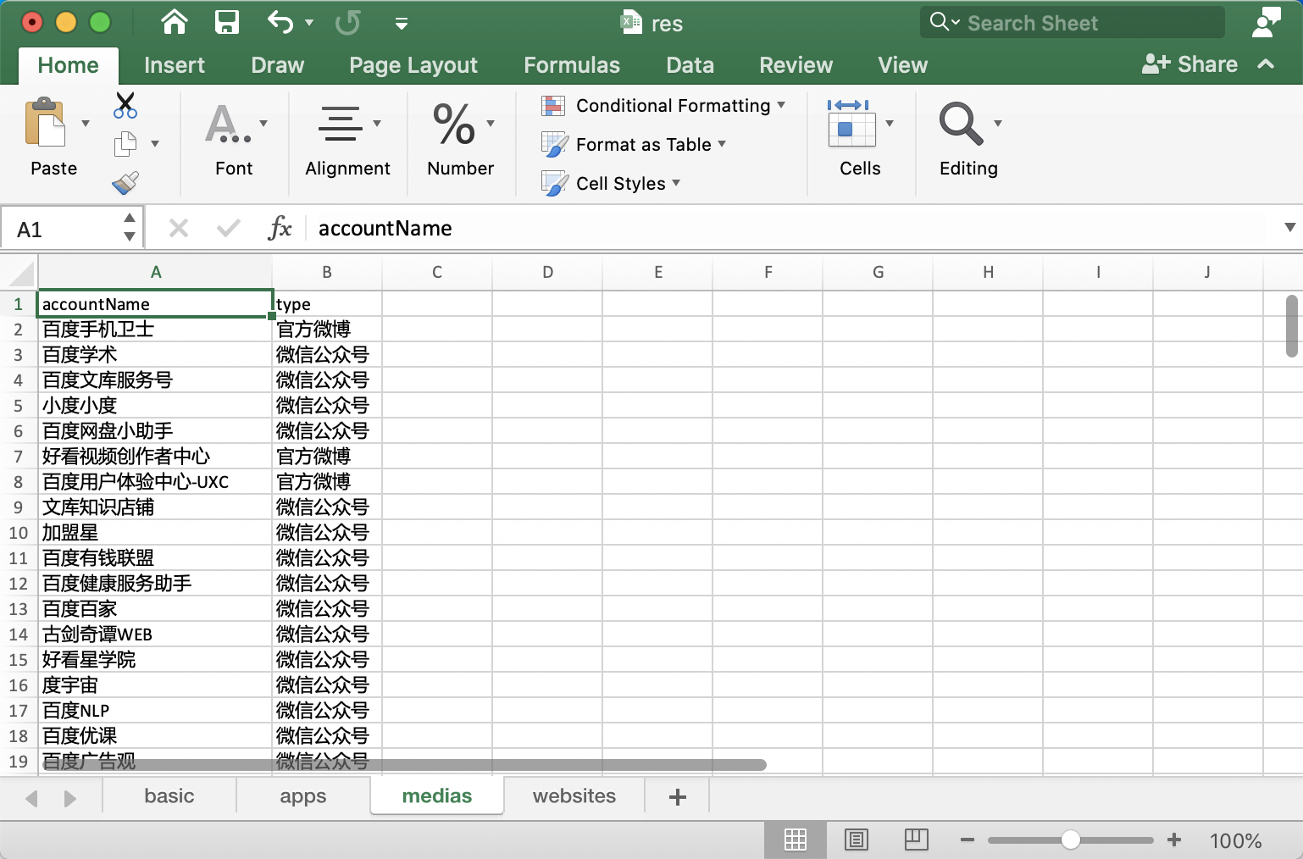Select column A header
The width and height of the screenshot is (1303, 859).
(x=155, y=272)
